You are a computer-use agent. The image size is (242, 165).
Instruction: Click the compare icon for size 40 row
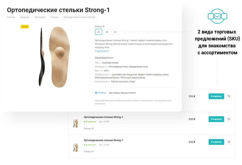click(x=229, y=119)
